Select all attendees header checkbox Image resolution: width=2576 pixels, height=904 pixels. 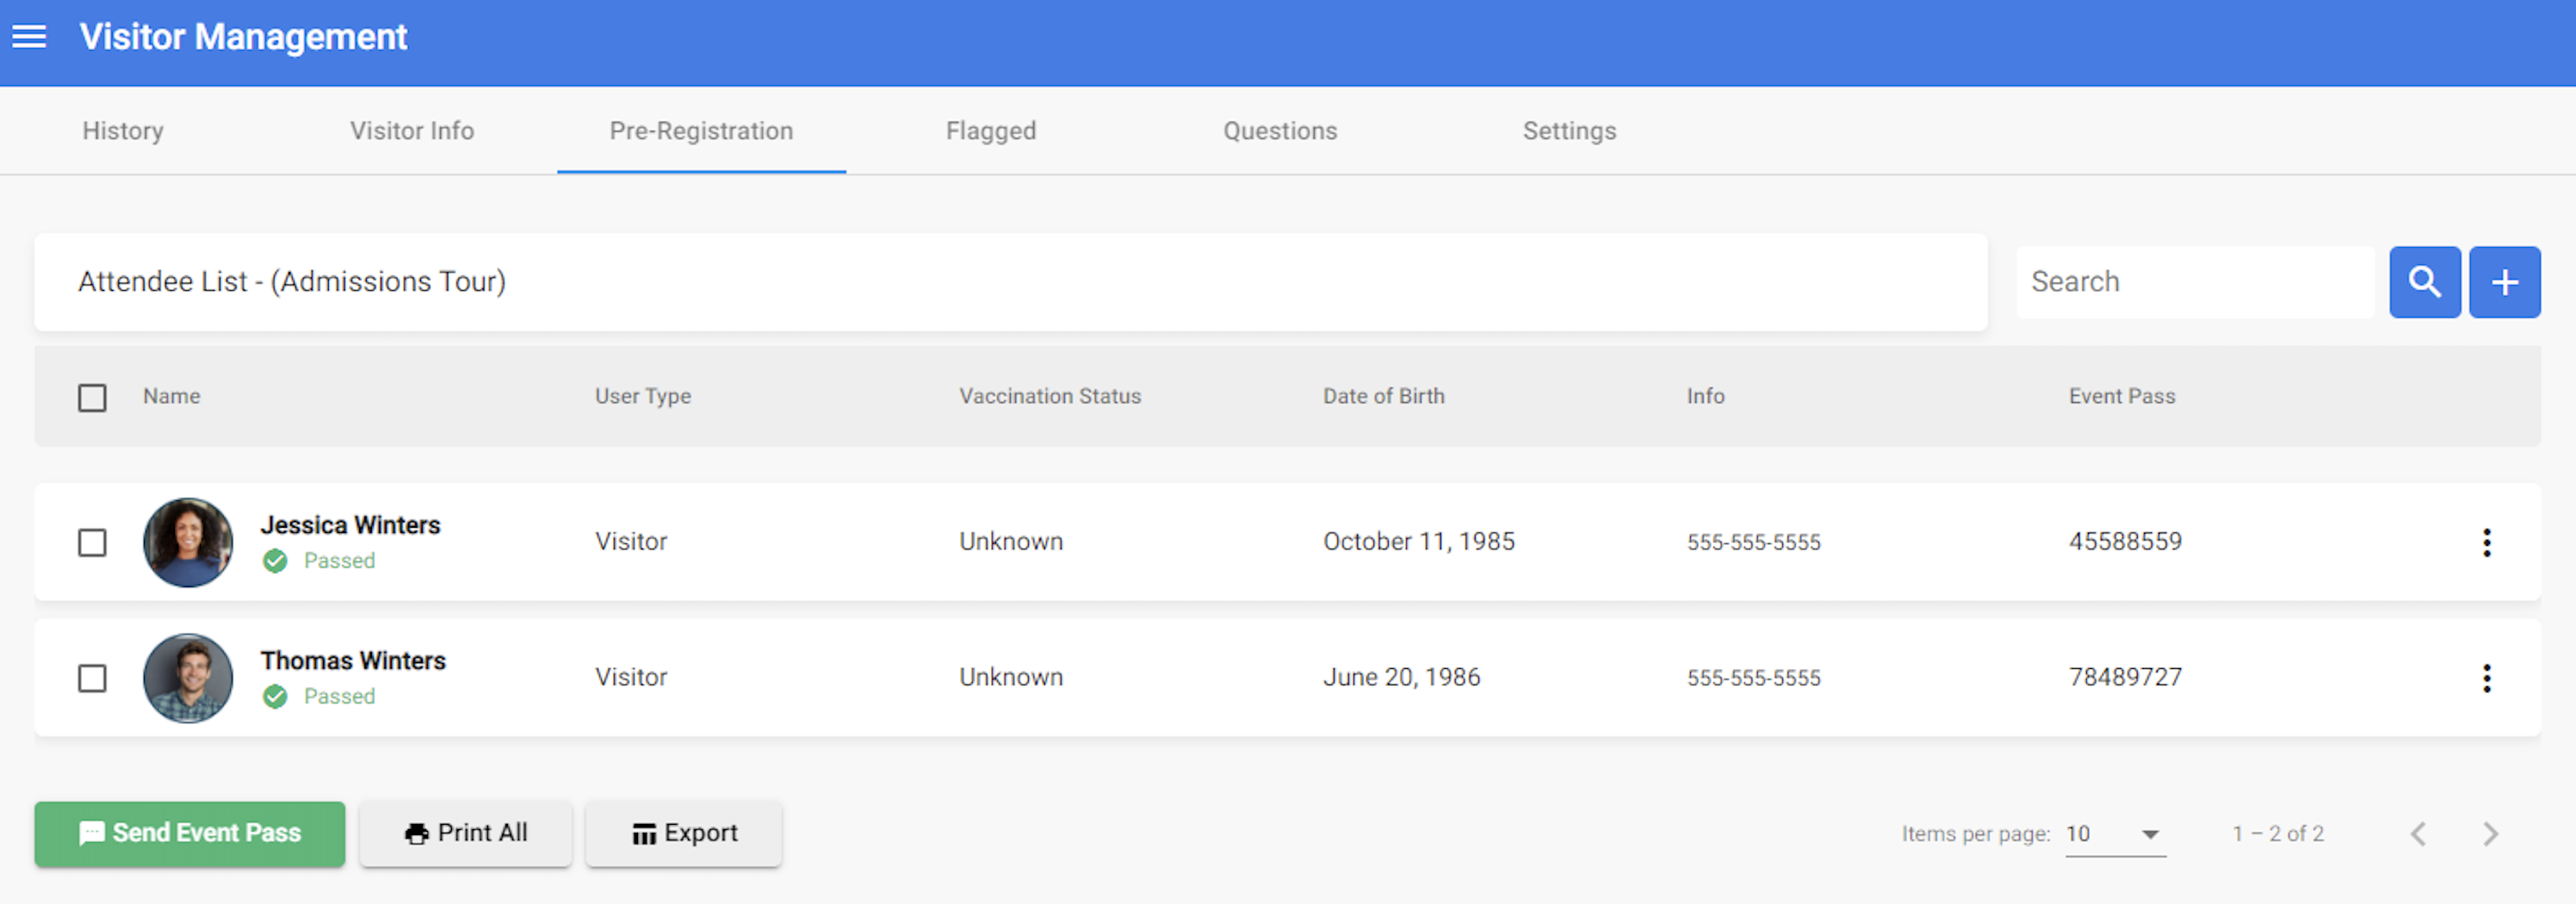(92, 398)
